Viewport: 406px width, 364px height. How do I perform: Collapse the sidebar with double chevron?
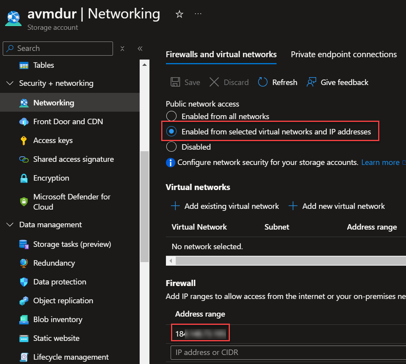tap(140, 49)
